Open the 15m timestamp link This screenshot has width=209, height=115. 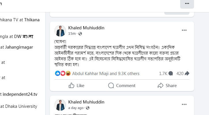72,34
